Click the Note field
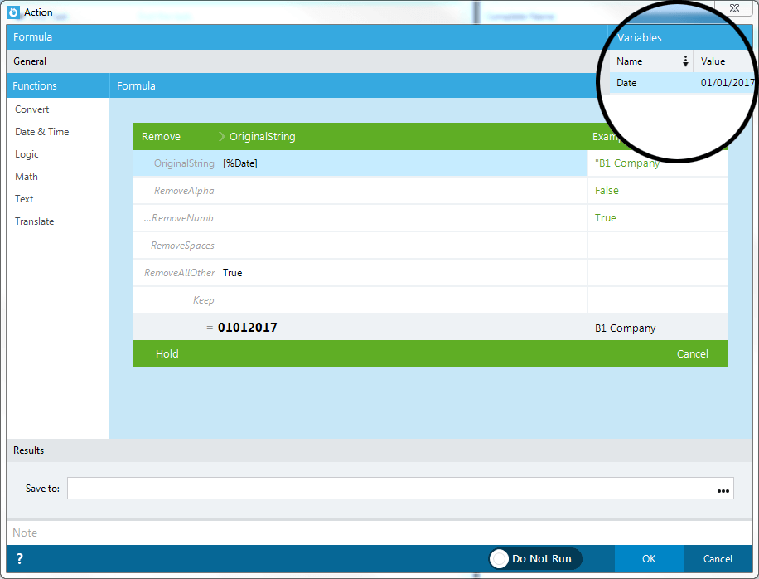The width and height of the screenshot is (759, 579). coord(379,533)
